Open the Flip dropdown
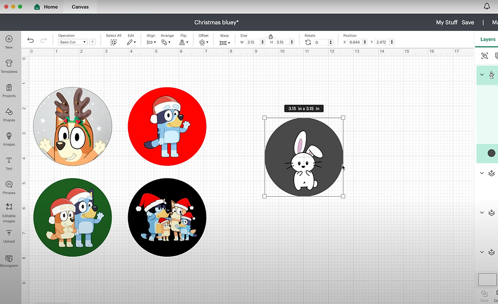498x304 pixels. click(183, 42)
